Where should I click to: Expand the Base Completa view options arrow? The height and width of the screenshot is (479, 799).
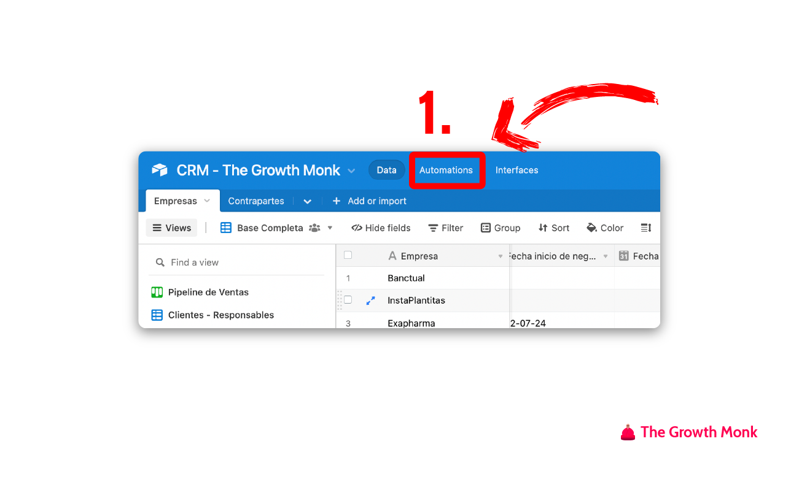click(330, 228)
